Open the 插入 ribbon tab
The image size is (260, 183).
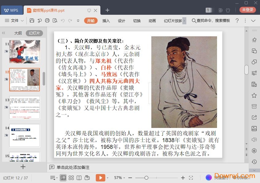[106, 21]
